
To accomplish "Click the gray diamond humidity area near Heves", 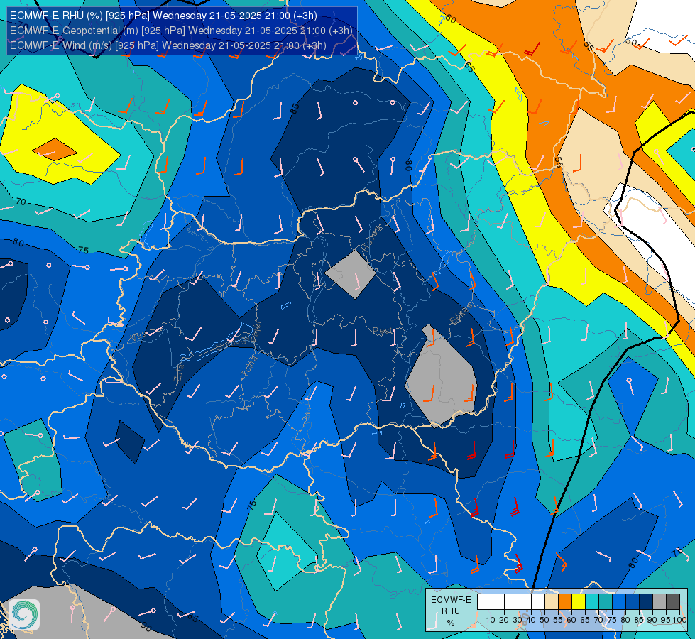I will click(350, 274).
